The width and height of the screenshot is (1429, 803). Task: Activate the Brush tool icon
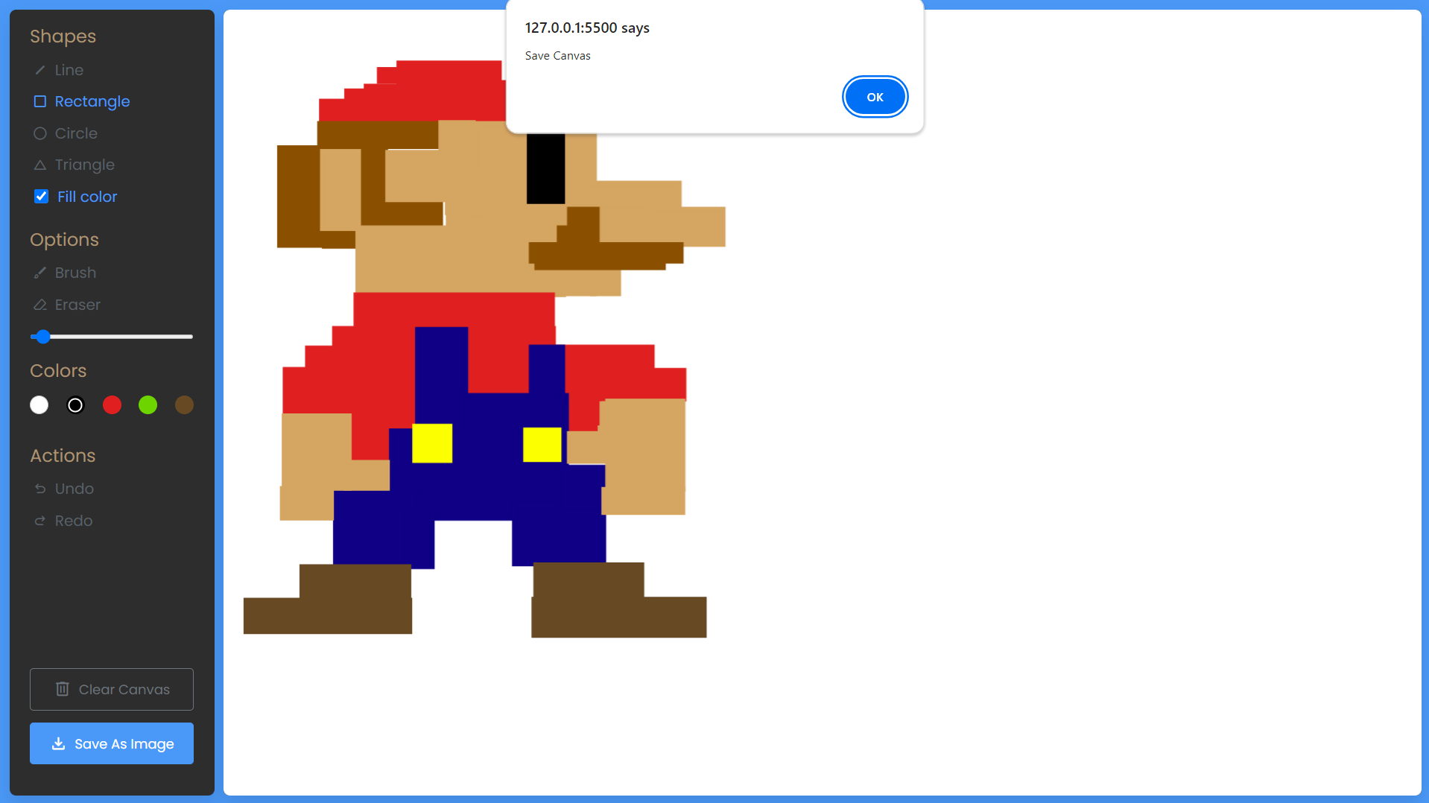tap(40, 273)
